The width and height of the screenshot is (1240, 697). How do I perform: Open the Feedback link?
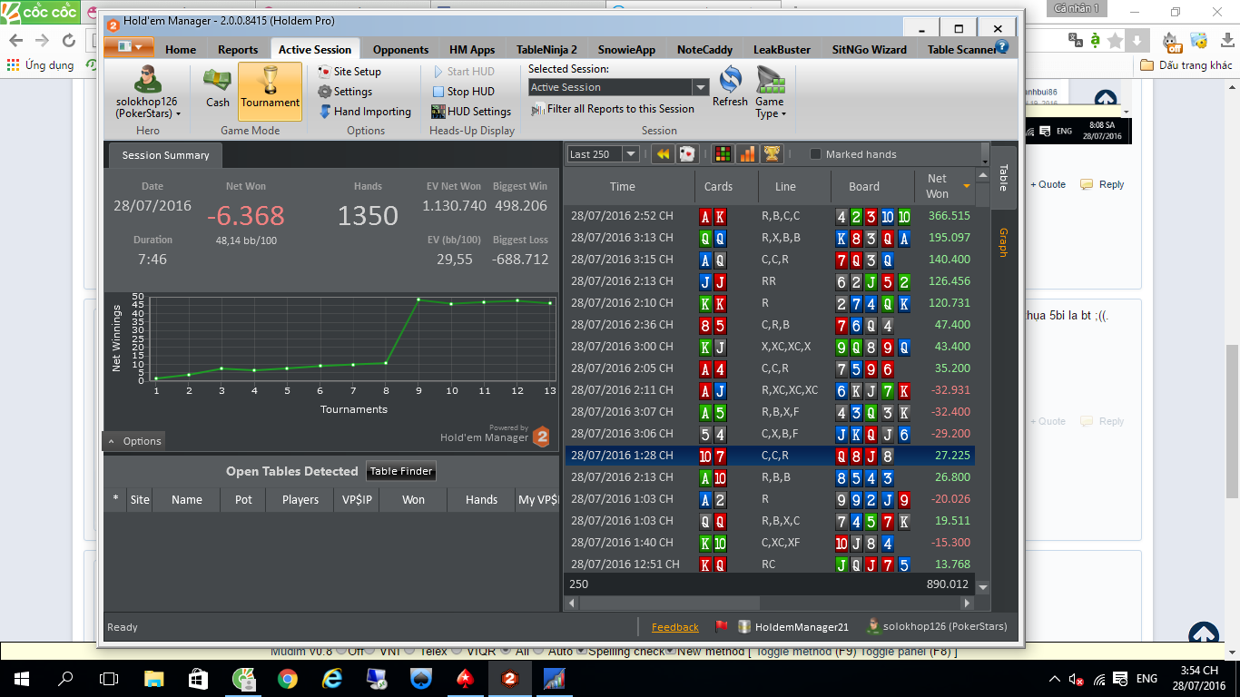[x=675, y=627]
